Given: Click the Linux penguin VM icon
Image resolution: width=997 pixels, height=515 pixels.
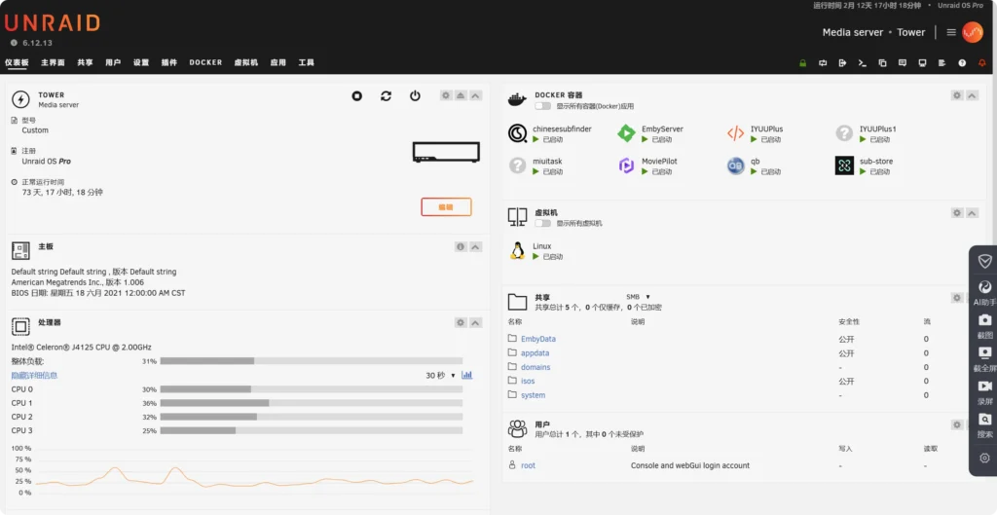Looking at the screenshot, I should point(518,250).
